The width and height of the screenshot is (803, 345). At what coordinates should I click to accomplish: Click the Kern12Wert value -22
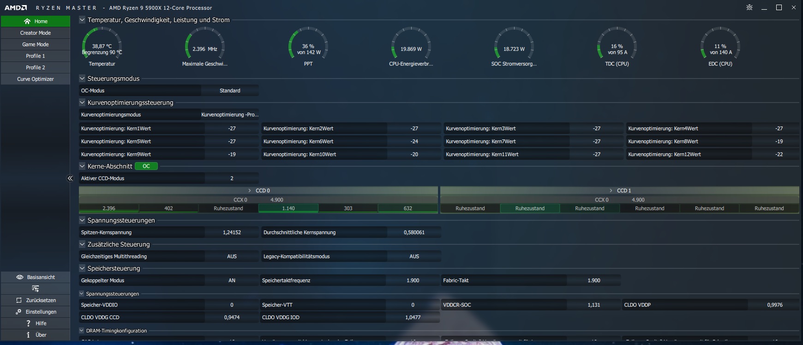(x=779, y=154)
